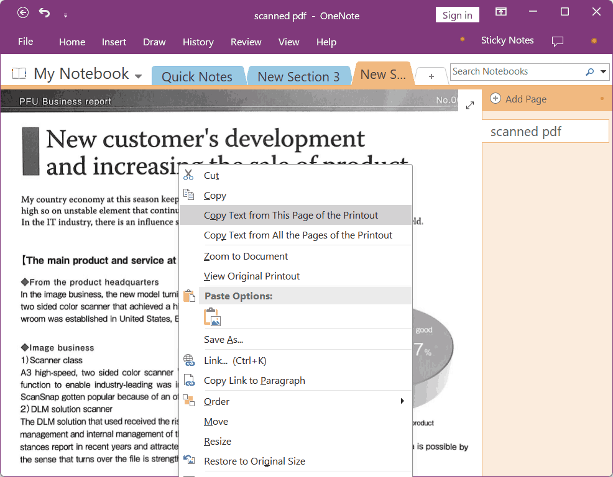The image size is (613, 477).
Task: Click the Sign in button
Action: point(457,15)
